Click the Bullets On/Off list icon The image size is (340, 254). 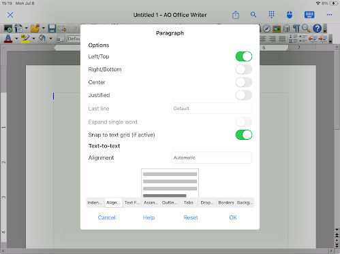[x=303, y=39]
